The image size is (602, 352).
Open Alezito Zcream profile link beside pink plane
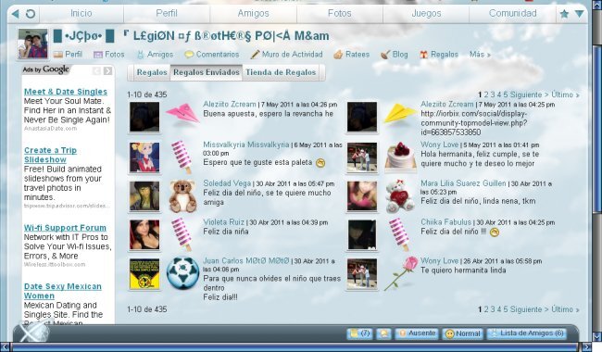click(229, 104)
